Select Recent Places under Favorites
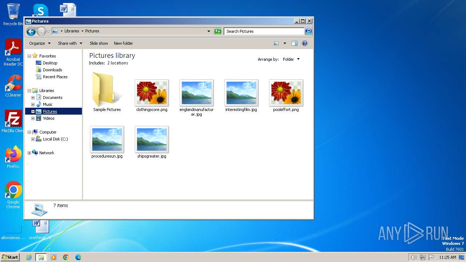The image size is (466, 262). coord(55,77)
